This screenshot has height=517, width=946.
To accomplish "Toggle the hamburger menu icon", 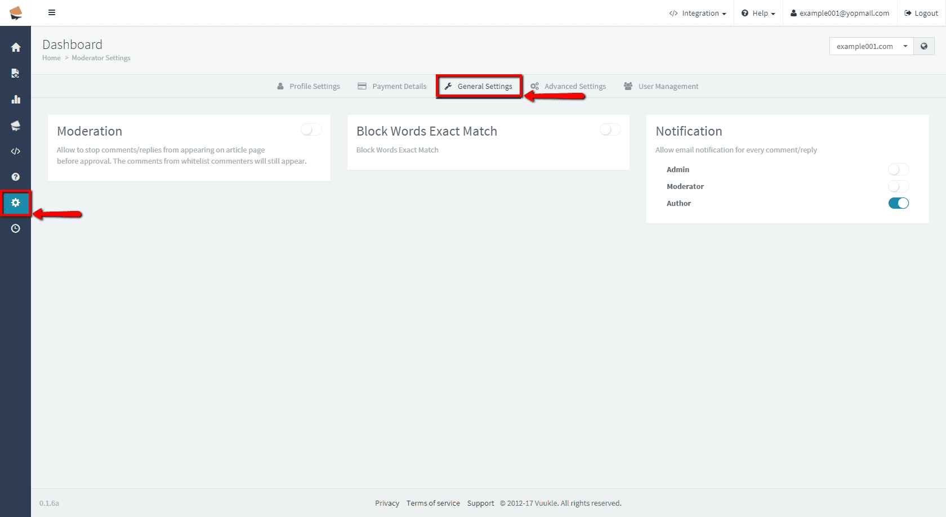I will tap(52, 12).
